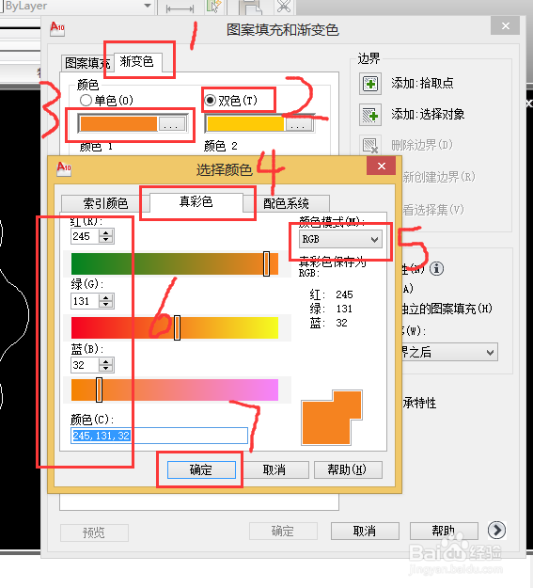
Task: Open the draw order dropdown ending 之后
Action: [x=449, y=352]
